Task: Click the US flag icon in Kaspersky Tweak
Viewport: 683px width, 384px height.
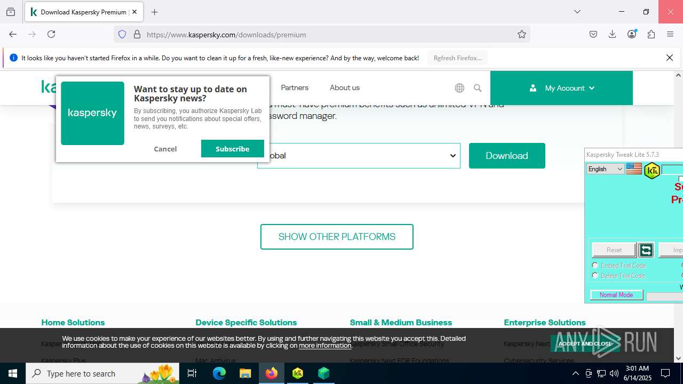Action: [x=634, y=169]
